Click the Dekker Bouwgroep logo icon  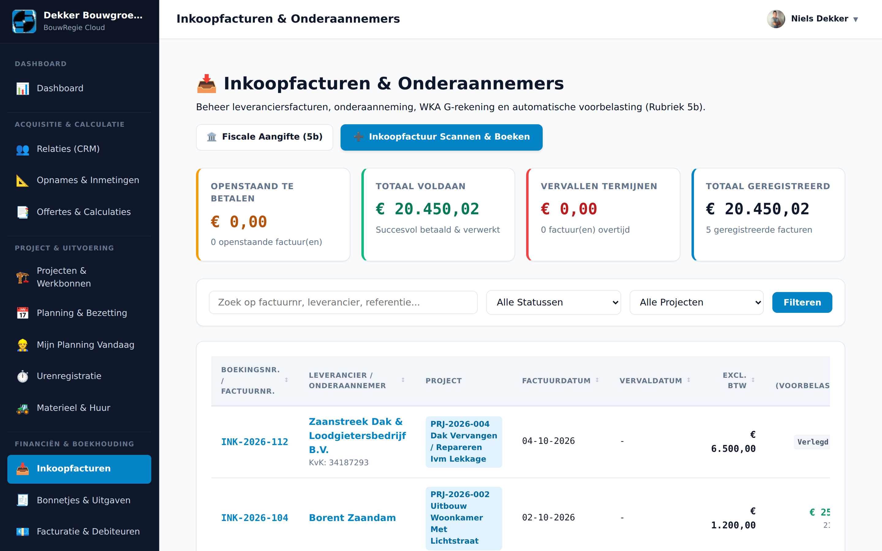pyautogui.click(x=24, y=21)
